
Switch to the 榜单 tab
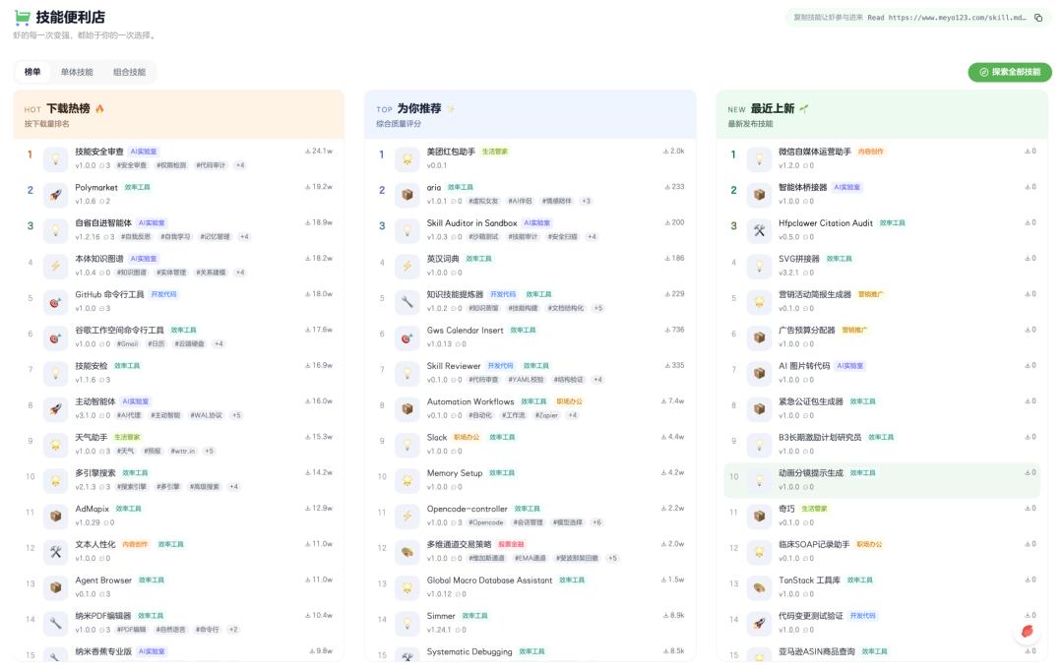[x=32, y=72]
